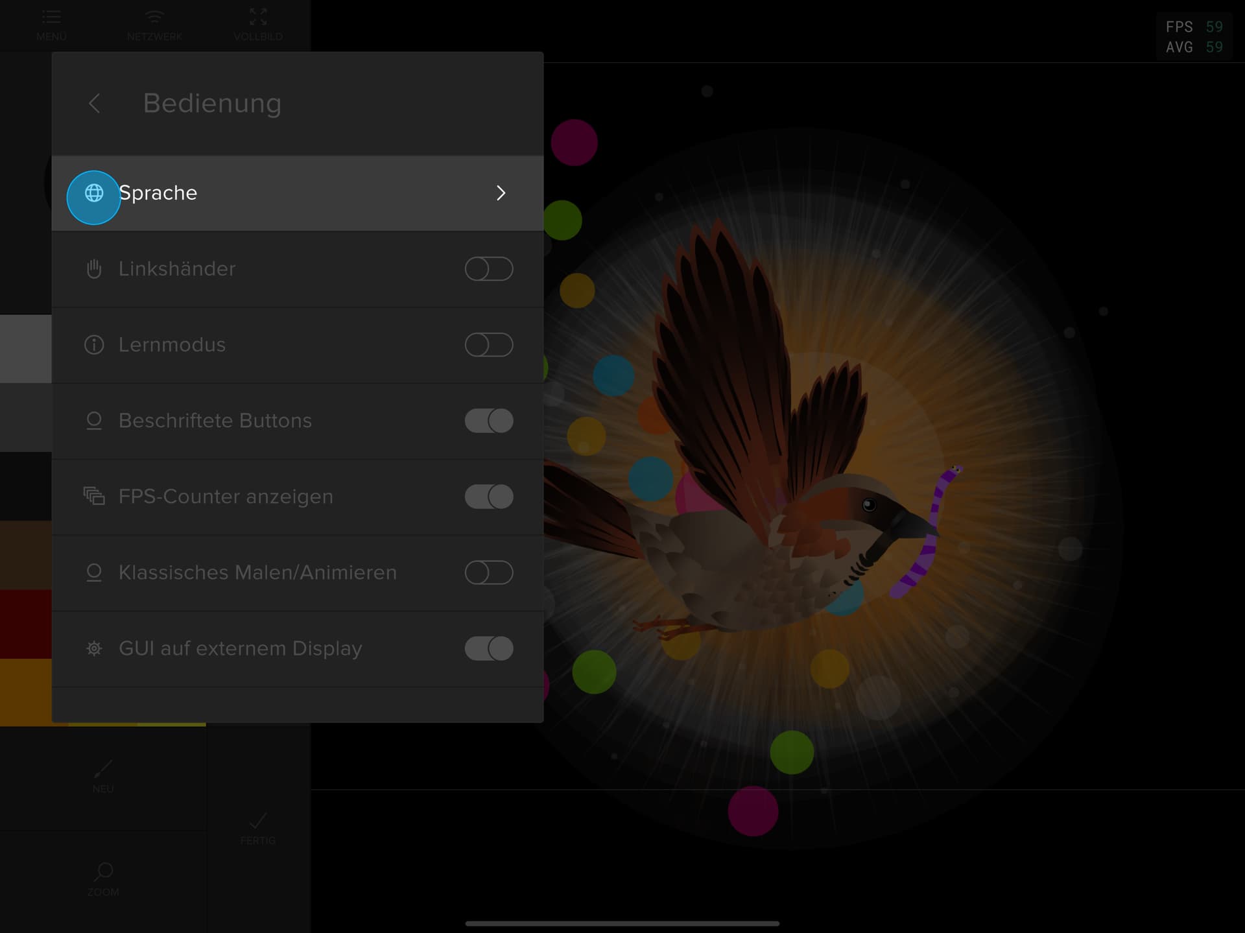Viewport: 1245px width, 933px height.
Task: Click the hand icon for Linkshänder
Action: click(94, 268)
